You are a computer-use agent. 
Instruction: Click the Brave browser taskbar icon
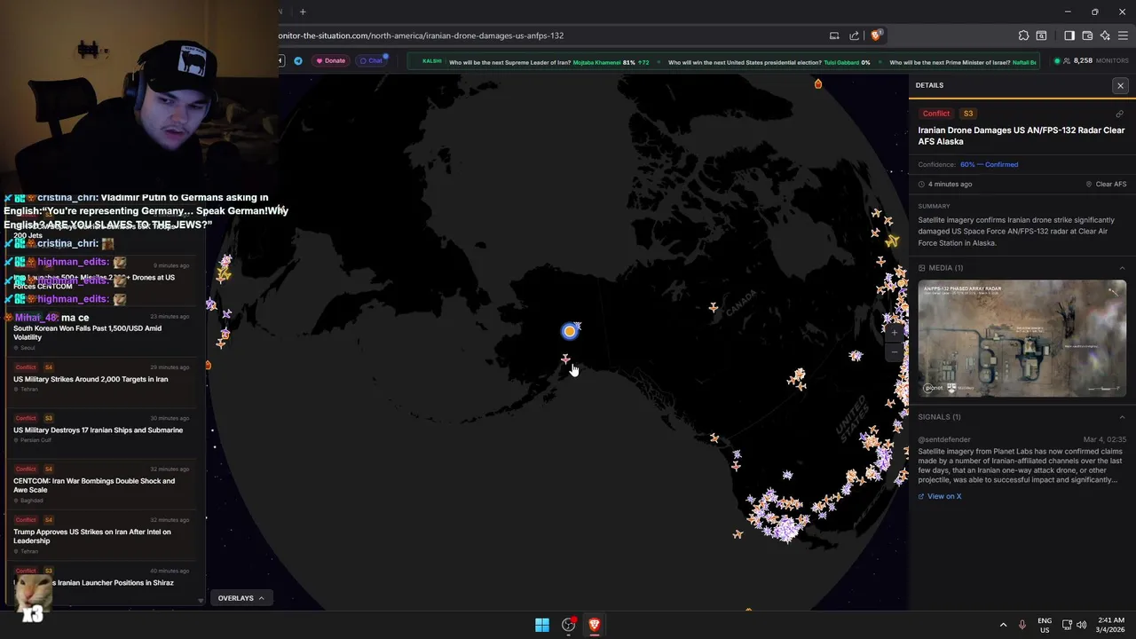(594, 625)
